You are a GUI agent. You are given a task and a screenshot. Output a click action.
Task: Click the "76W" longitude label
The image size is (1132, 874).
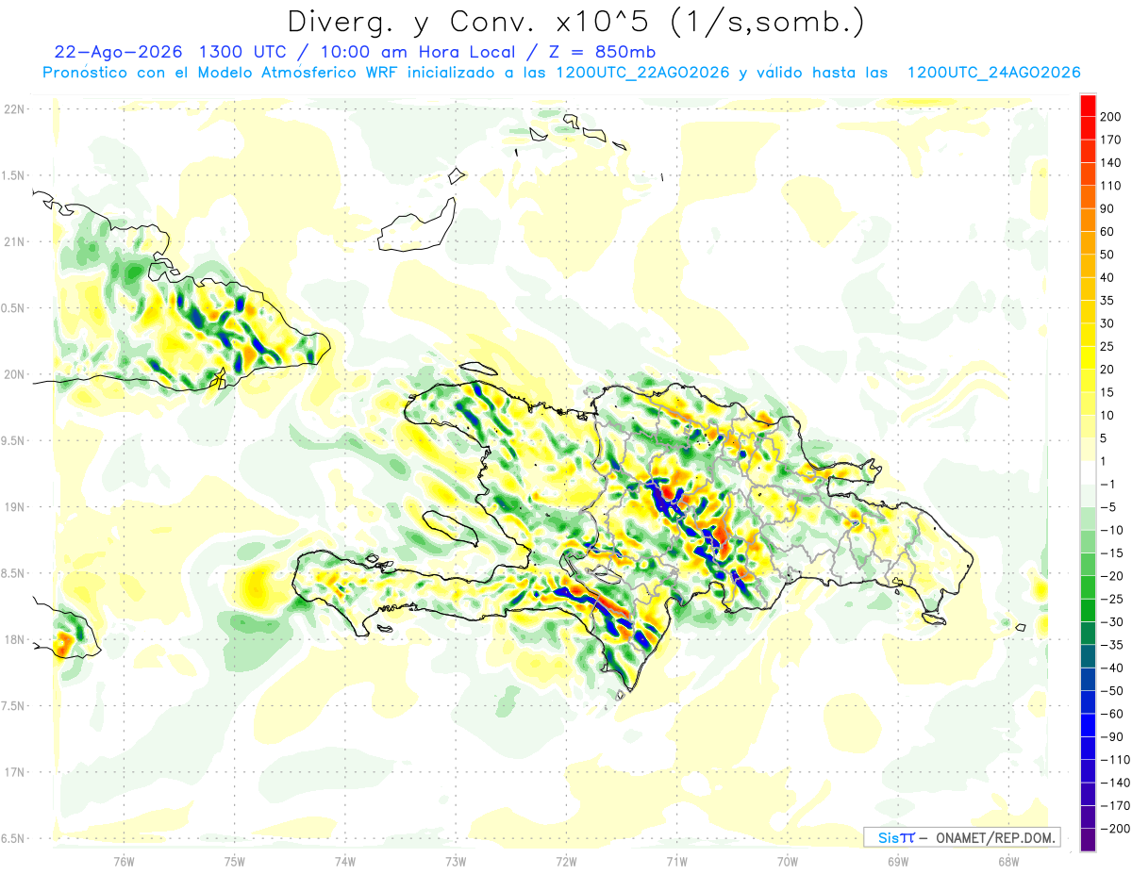[124, 862]
